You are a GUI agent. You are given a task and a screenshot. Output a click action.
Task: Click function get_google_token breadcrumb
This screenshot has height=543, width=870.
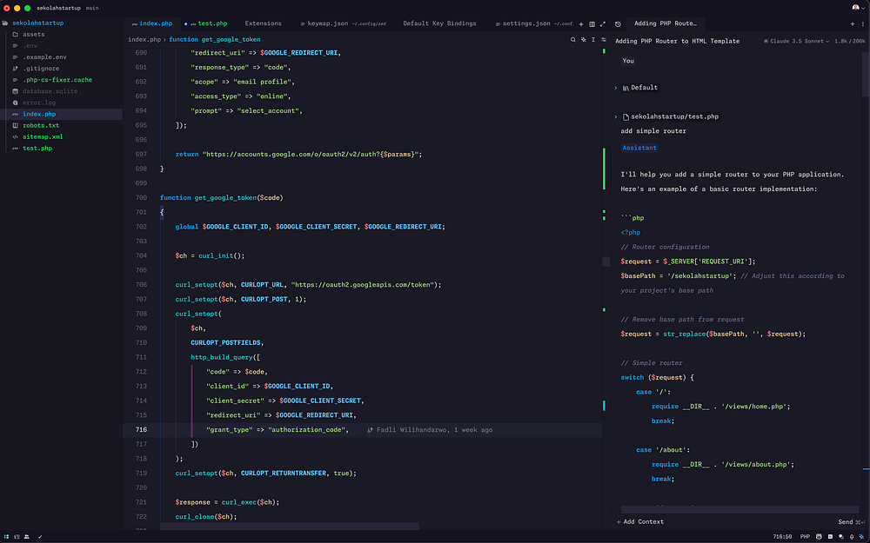pyautogui.click(x=214, y=40)
